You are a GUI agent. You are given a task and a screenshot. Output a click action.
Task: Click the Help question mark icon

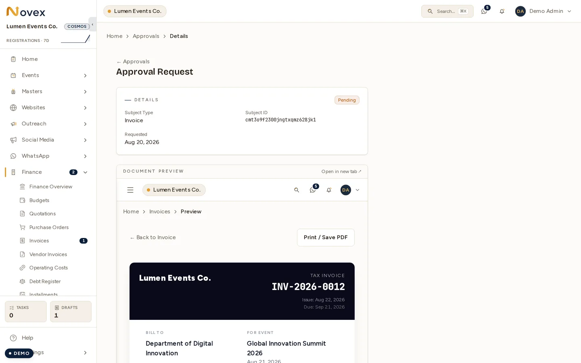click(13, 338)
